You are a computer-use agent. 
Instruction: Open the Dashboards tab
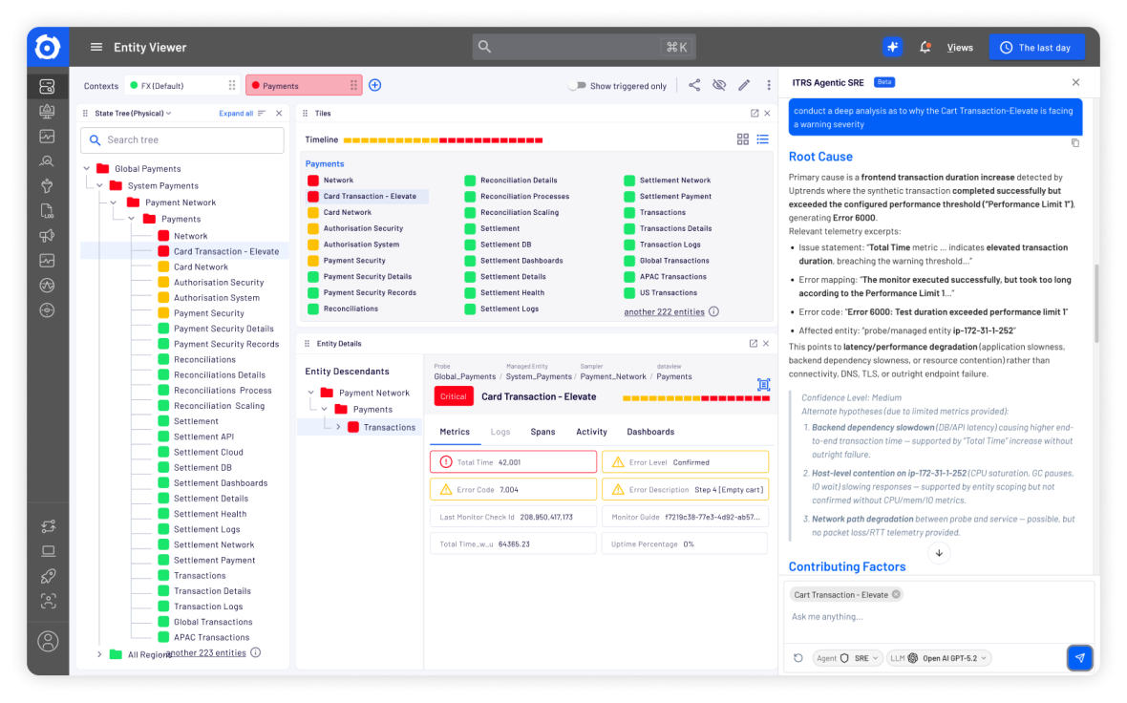(x=650, y=431)
